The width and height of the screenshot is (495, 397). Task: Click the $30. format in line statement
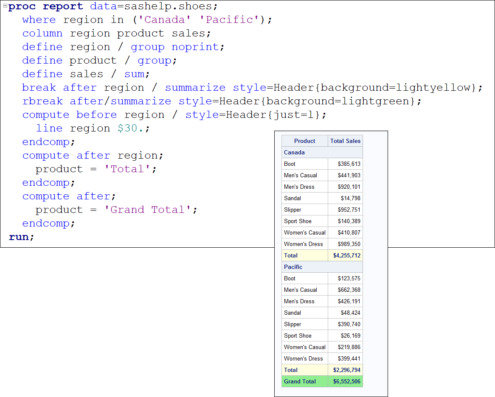point(130,128)
